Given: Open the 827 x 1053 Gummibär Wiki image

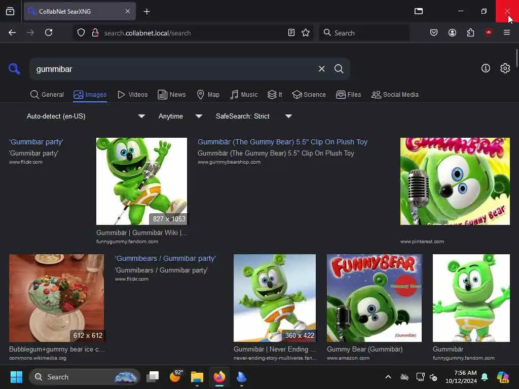Looking at the screenshot, I should (141, 181).
